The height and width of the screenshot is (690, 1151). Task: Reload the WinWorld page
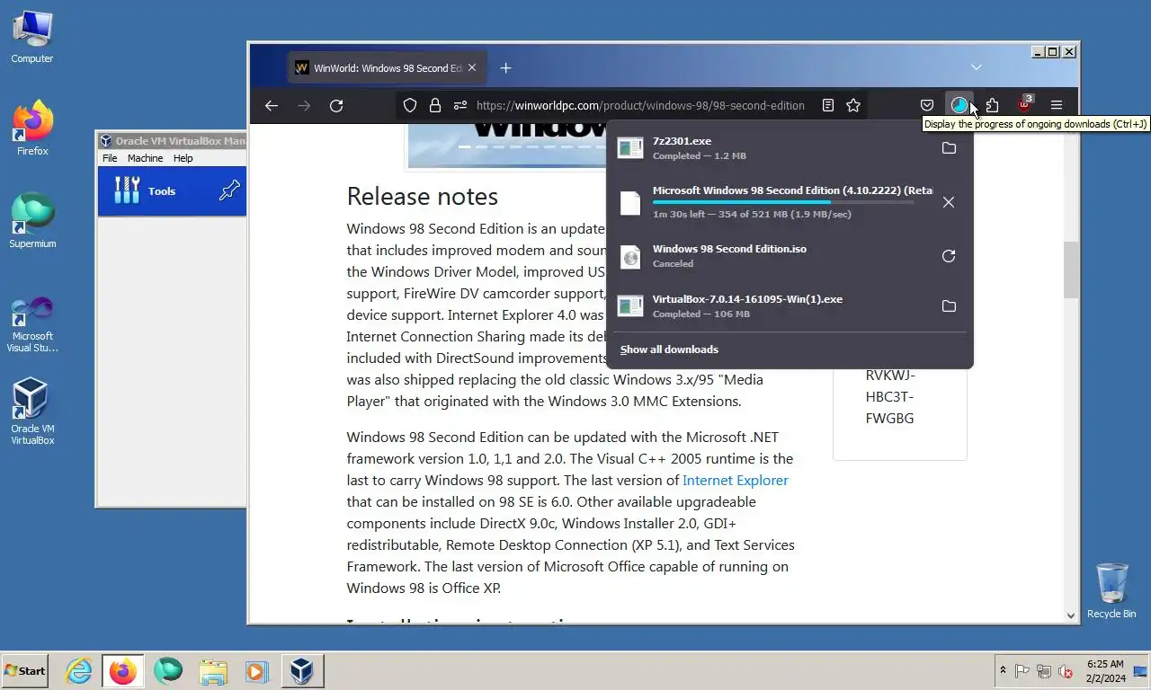(336, 106)
